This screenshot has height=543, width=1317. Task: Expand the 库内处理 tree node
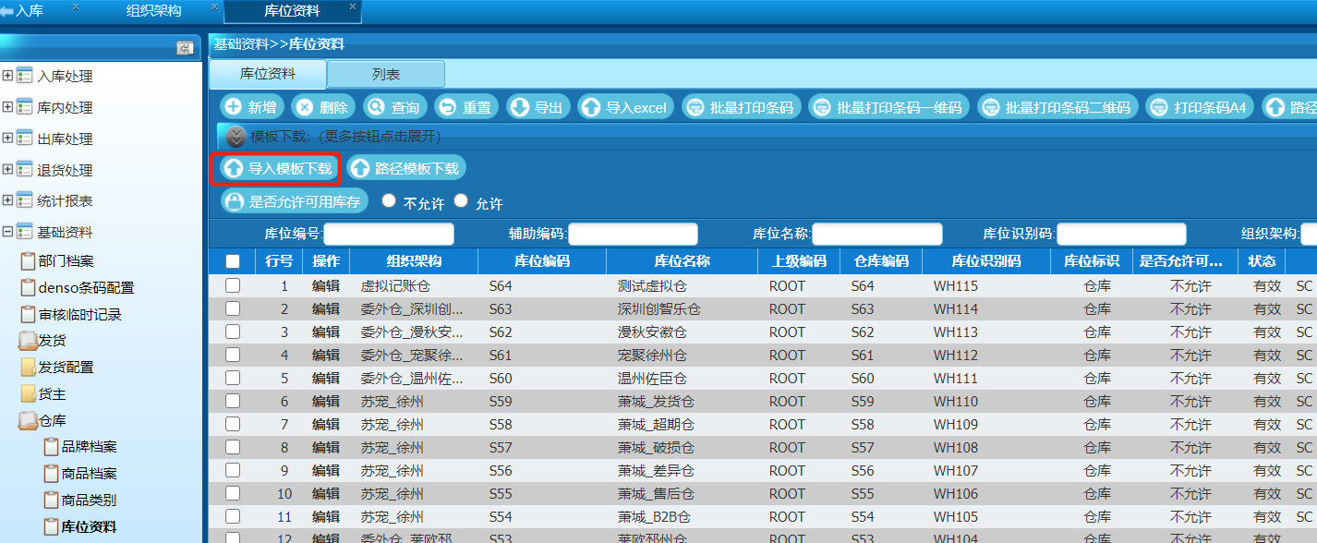click(x=7, y=107)
